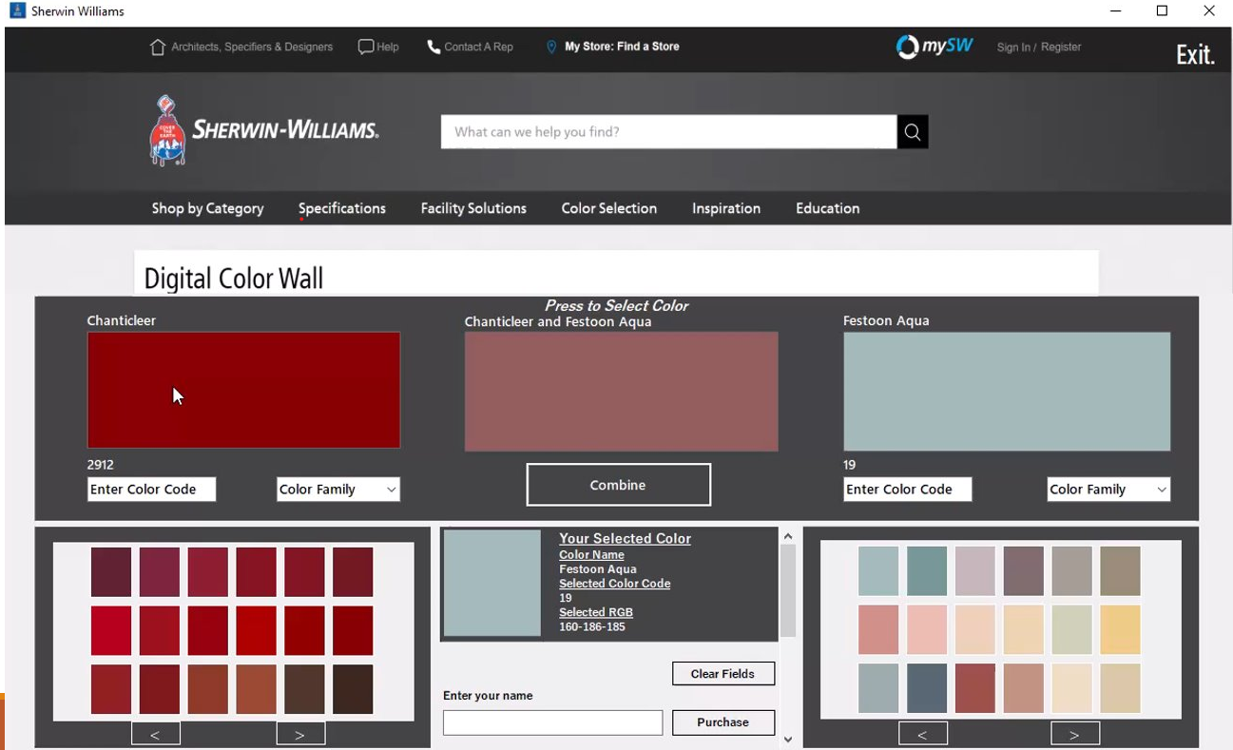
Task: Minimize the Sherwin Williams window
Action: tap(1116, 11)
